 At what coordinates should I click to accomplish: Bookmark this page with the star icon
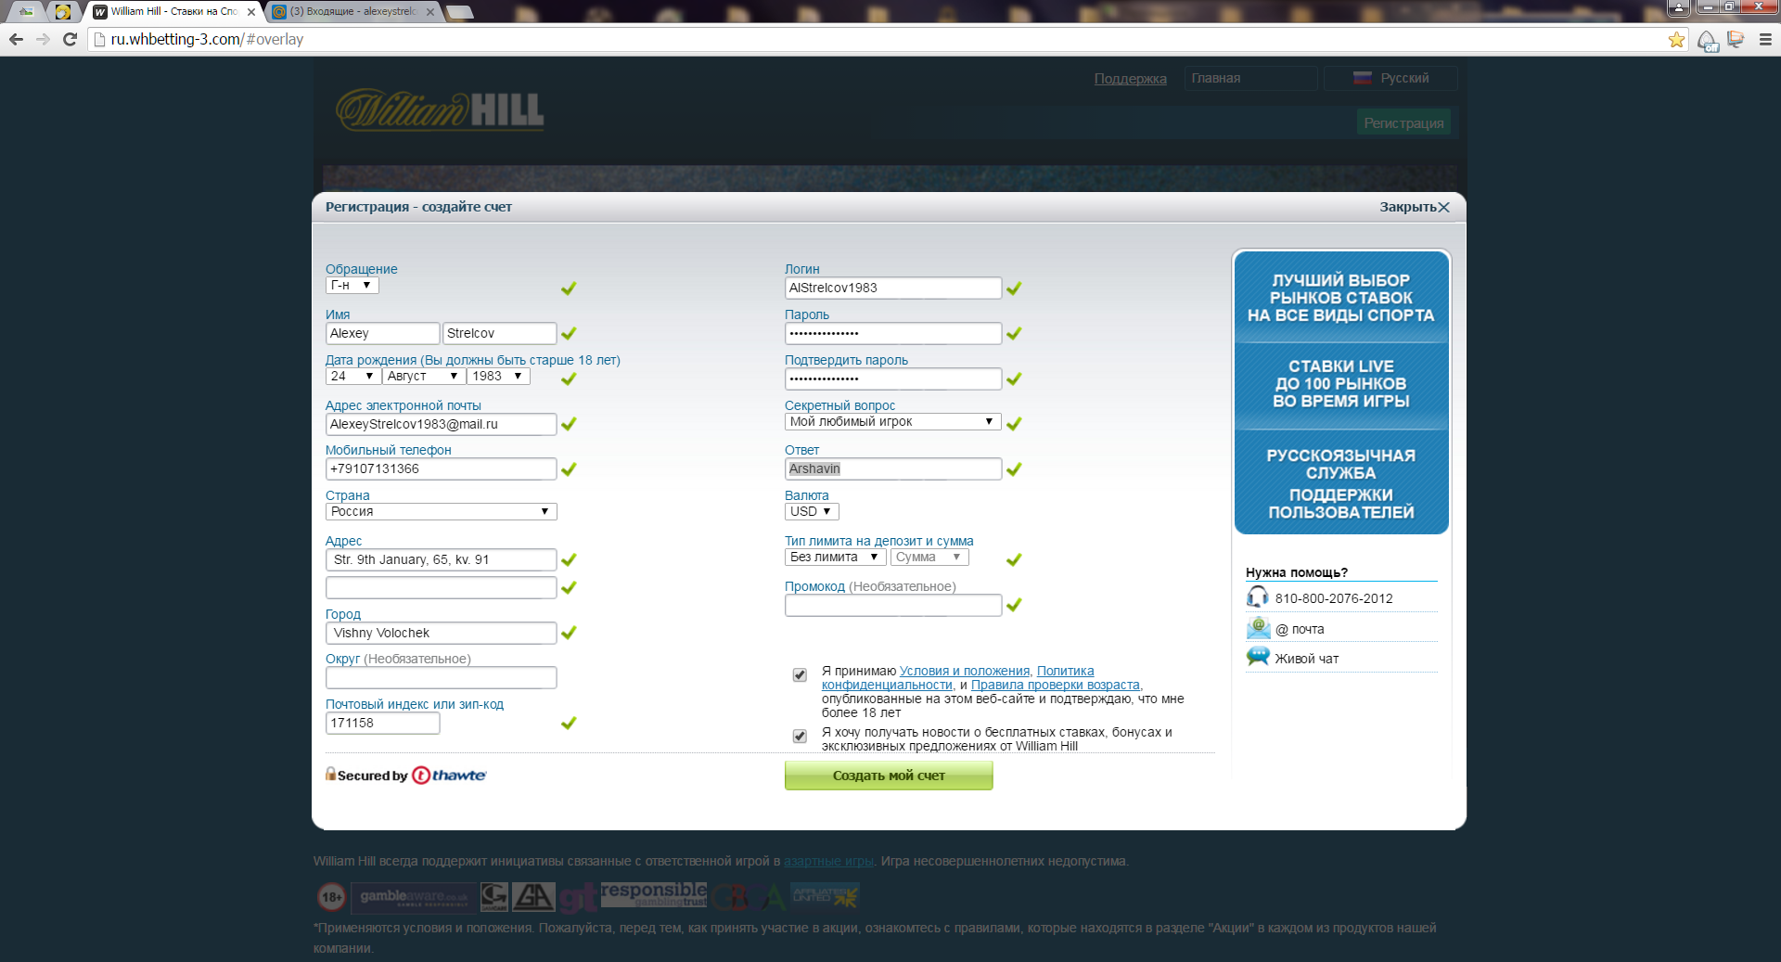pos(1676,40)
